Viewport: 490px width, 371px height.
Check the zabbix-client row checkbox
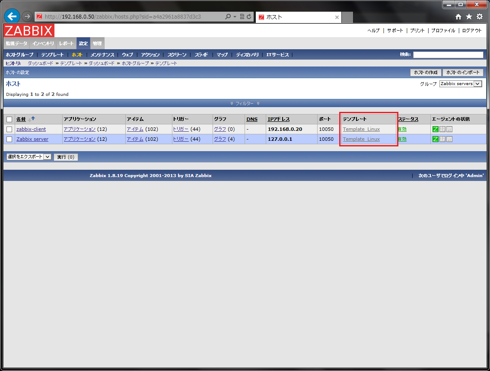[10, 129]
